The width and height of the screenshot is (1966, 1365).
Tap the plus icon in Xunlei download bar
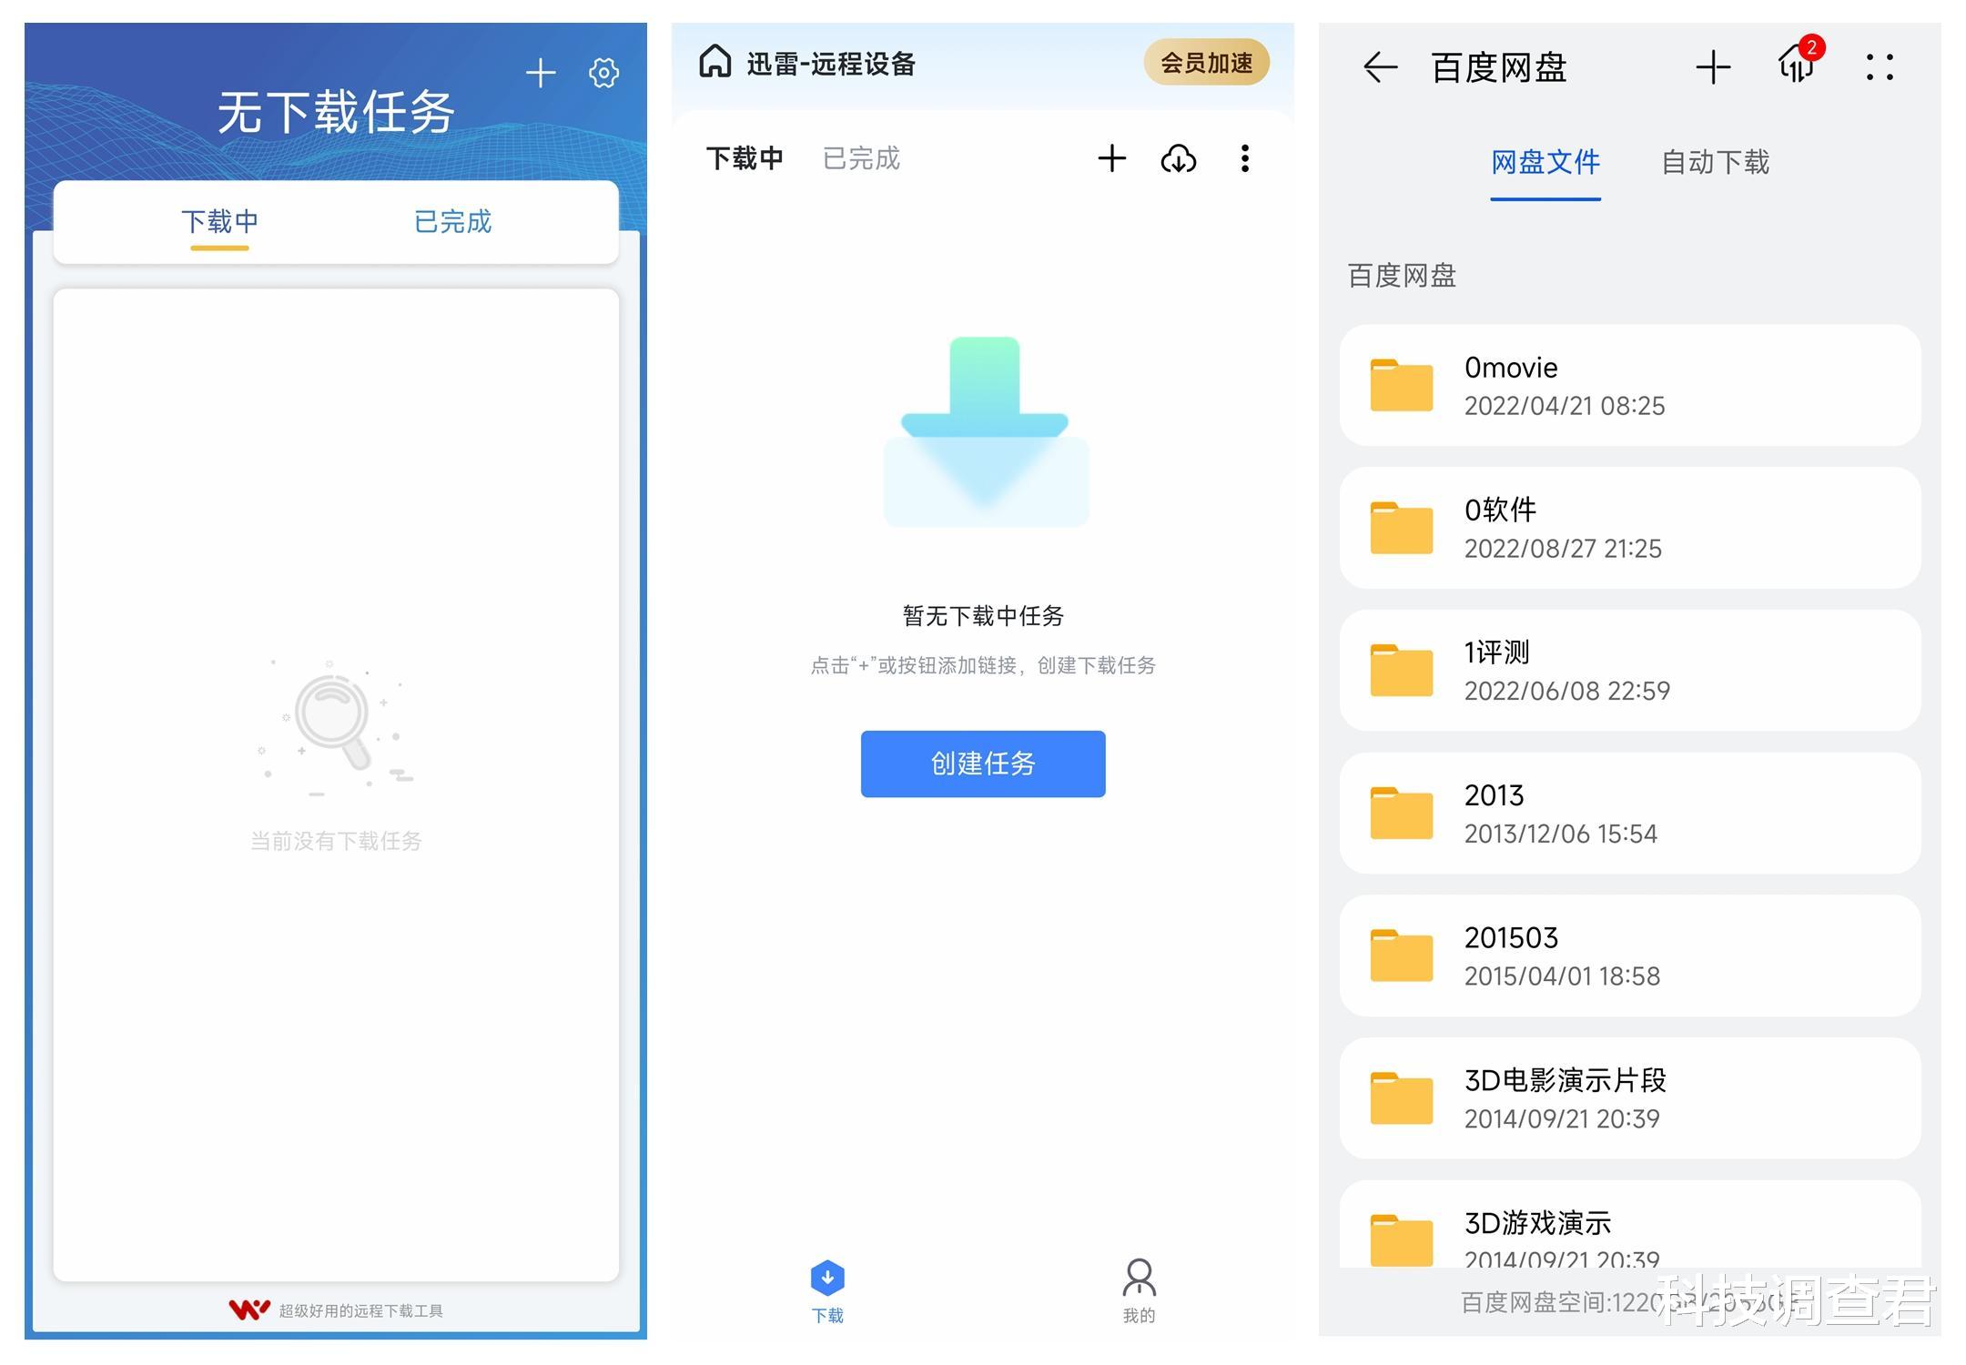(1111, 158)
